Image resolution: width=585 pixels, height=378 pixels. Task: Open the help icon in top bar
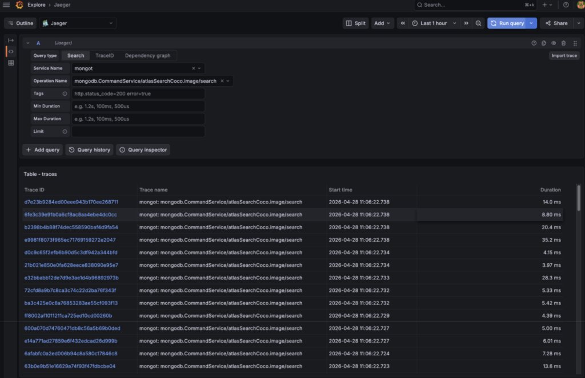[x=566, y=5]
